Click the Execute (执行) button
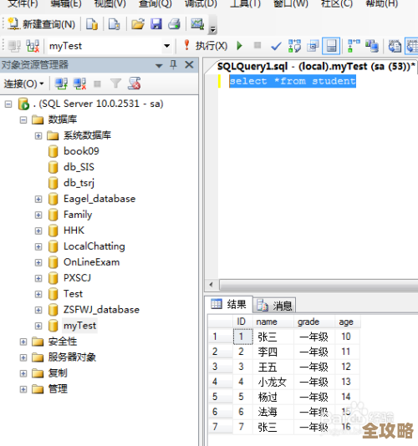 coord(206,45)
